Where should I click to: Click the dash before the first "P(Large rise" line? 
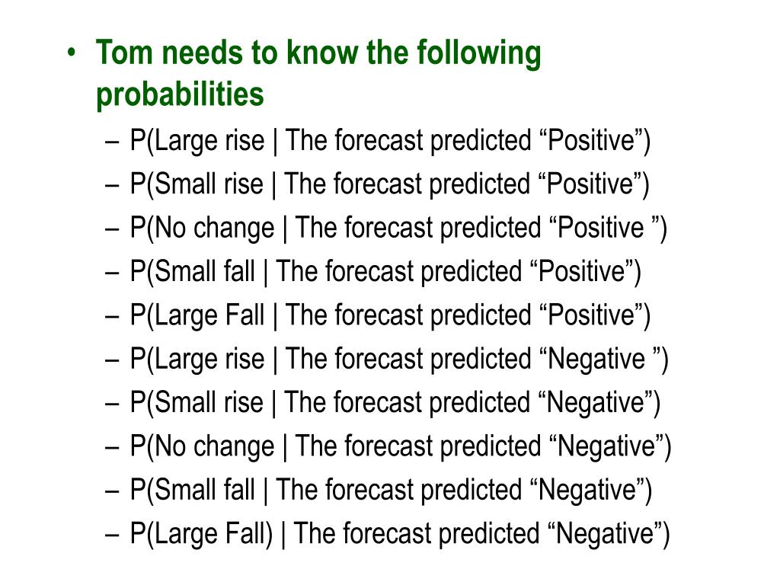[x=113, y=142]
